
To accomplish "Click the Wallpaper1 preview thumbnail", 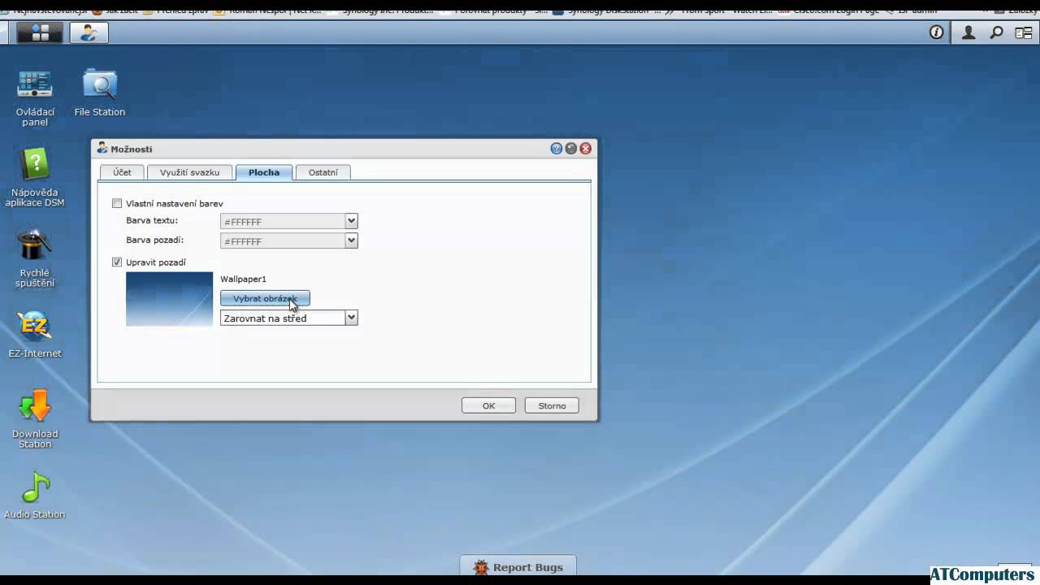I will (169, 299).
